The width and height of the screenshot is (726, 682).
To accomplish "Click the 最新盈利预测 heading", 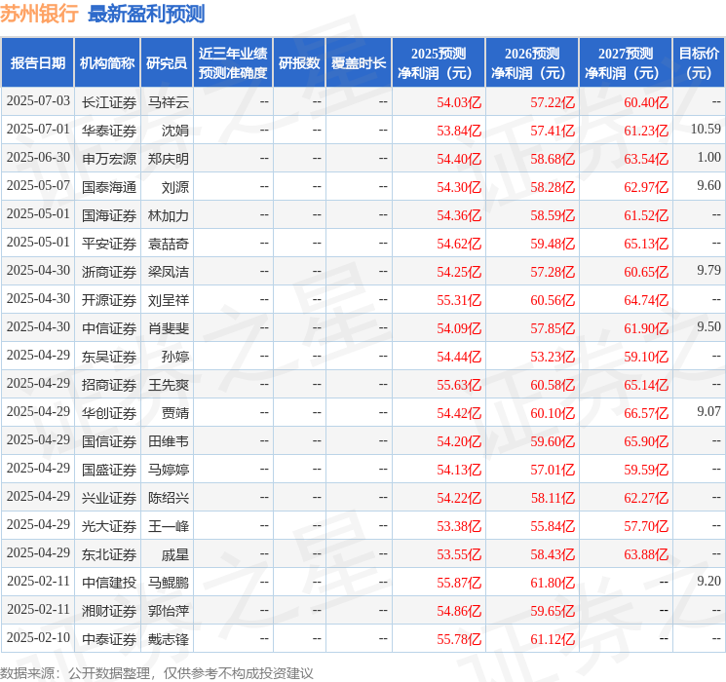I will (x=146, y=15).
